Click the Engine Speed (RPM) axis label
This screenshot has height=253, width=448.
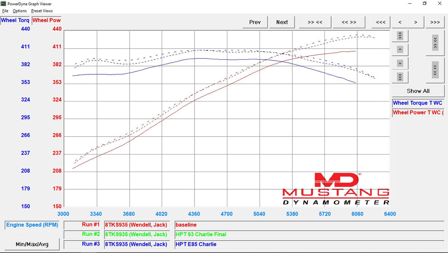tap(32, 225)
